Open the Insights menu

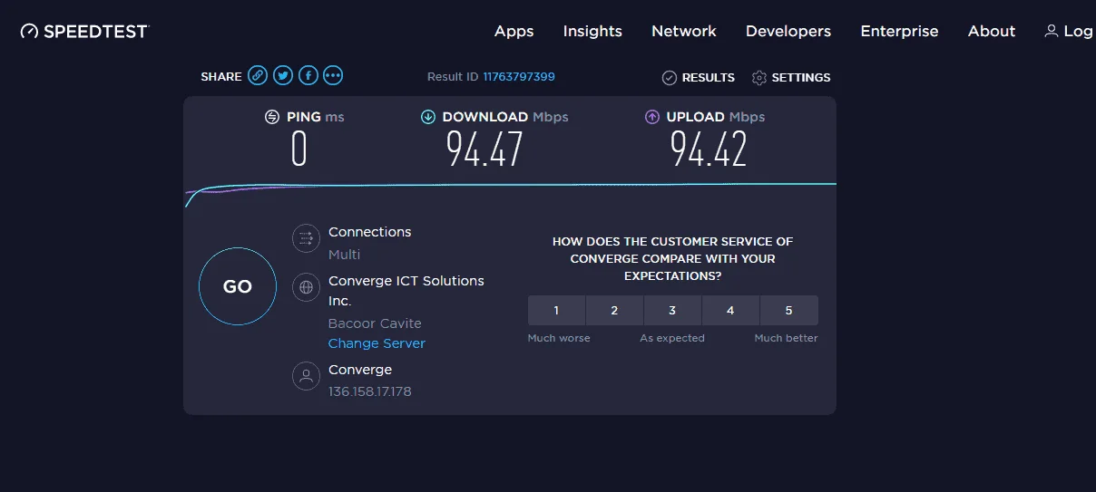coord(592,31)
